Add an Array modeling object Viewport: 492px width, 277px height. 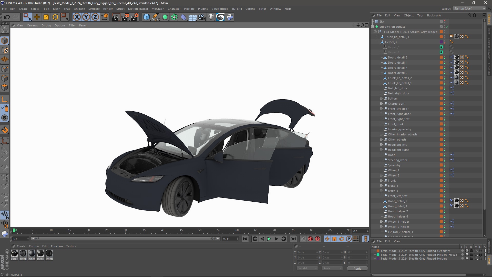(174, 17)
